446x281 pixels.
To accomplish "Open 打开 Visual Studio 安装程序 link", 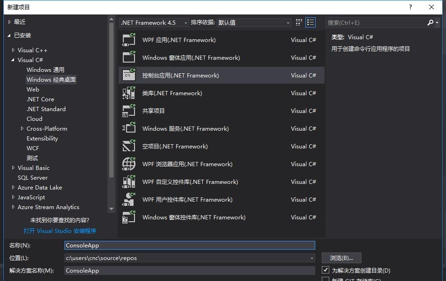I will coord(60,231).
